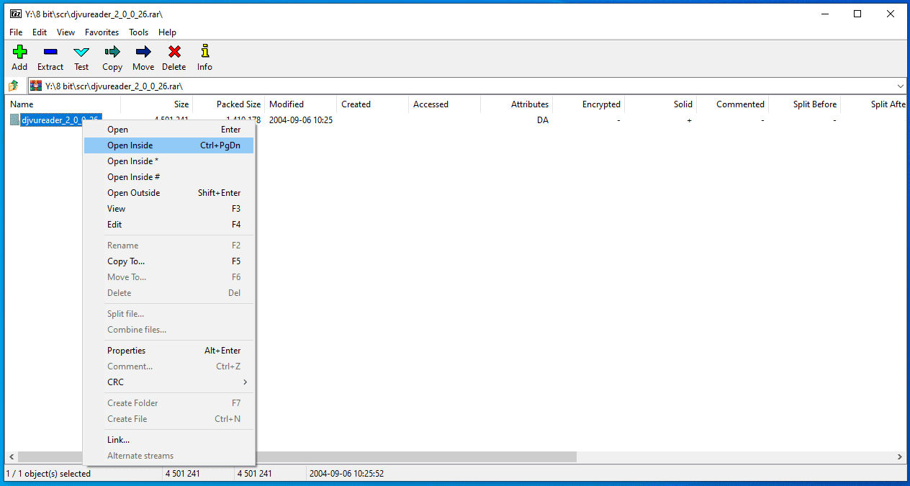The height and width of the screenshot is (486, 910).
Task: Open the Favorites menu
Action: point(102,32)
